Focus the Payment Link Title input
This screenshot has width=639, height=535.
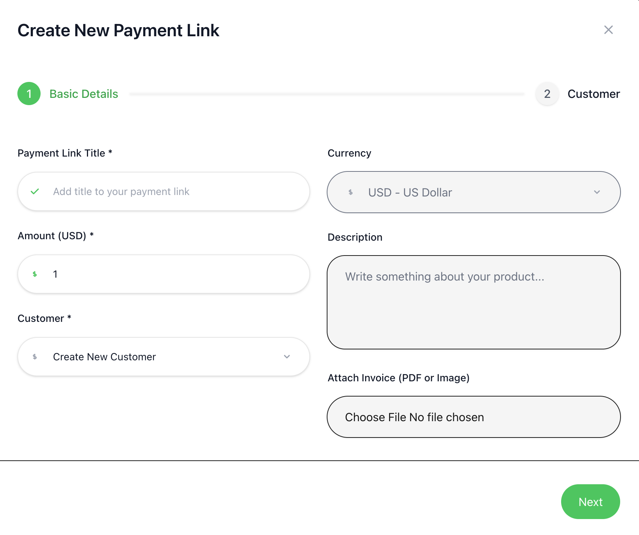pyautogui.click(x=164, y=191)
